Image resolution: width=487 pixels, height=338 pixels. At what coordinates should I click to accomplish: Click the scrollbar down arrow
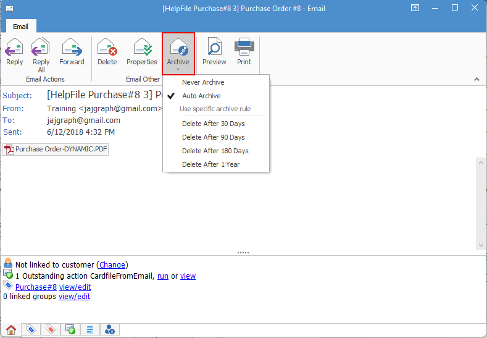coord(481,245)
